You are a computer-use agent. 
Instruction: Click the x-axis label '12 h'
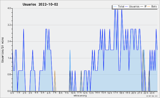pos(85,93)
